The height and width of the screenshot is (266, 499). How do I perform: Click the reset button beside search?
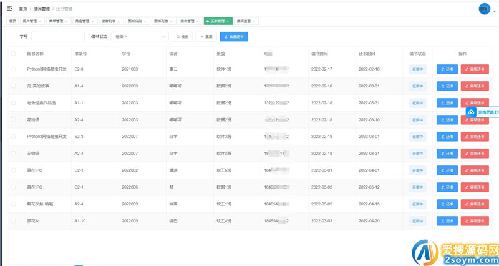click(x=206, y=37)
